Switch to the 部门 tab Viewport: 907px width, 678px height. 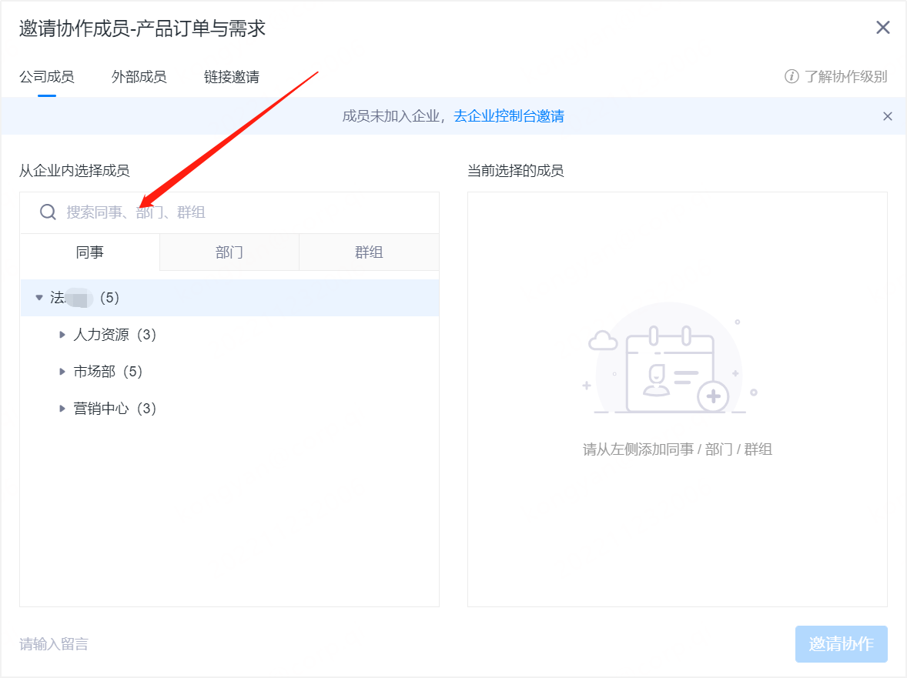229,252
